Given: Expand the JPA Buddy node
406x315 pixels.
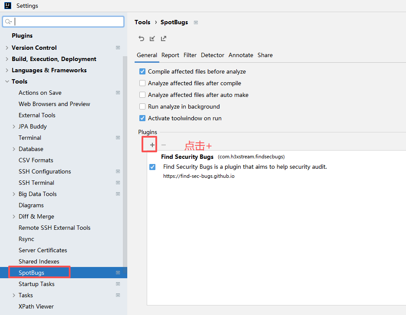Looking at the screenshot, I should [x=14, y=127].
